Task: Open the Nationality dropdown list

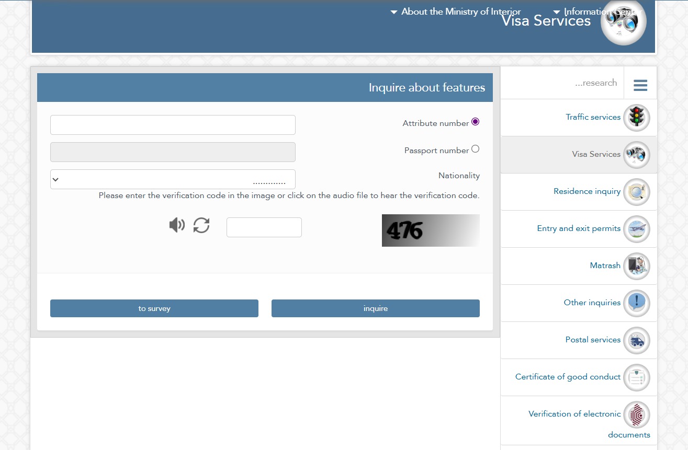Action: pyautogui.click(x=173, y=179)
